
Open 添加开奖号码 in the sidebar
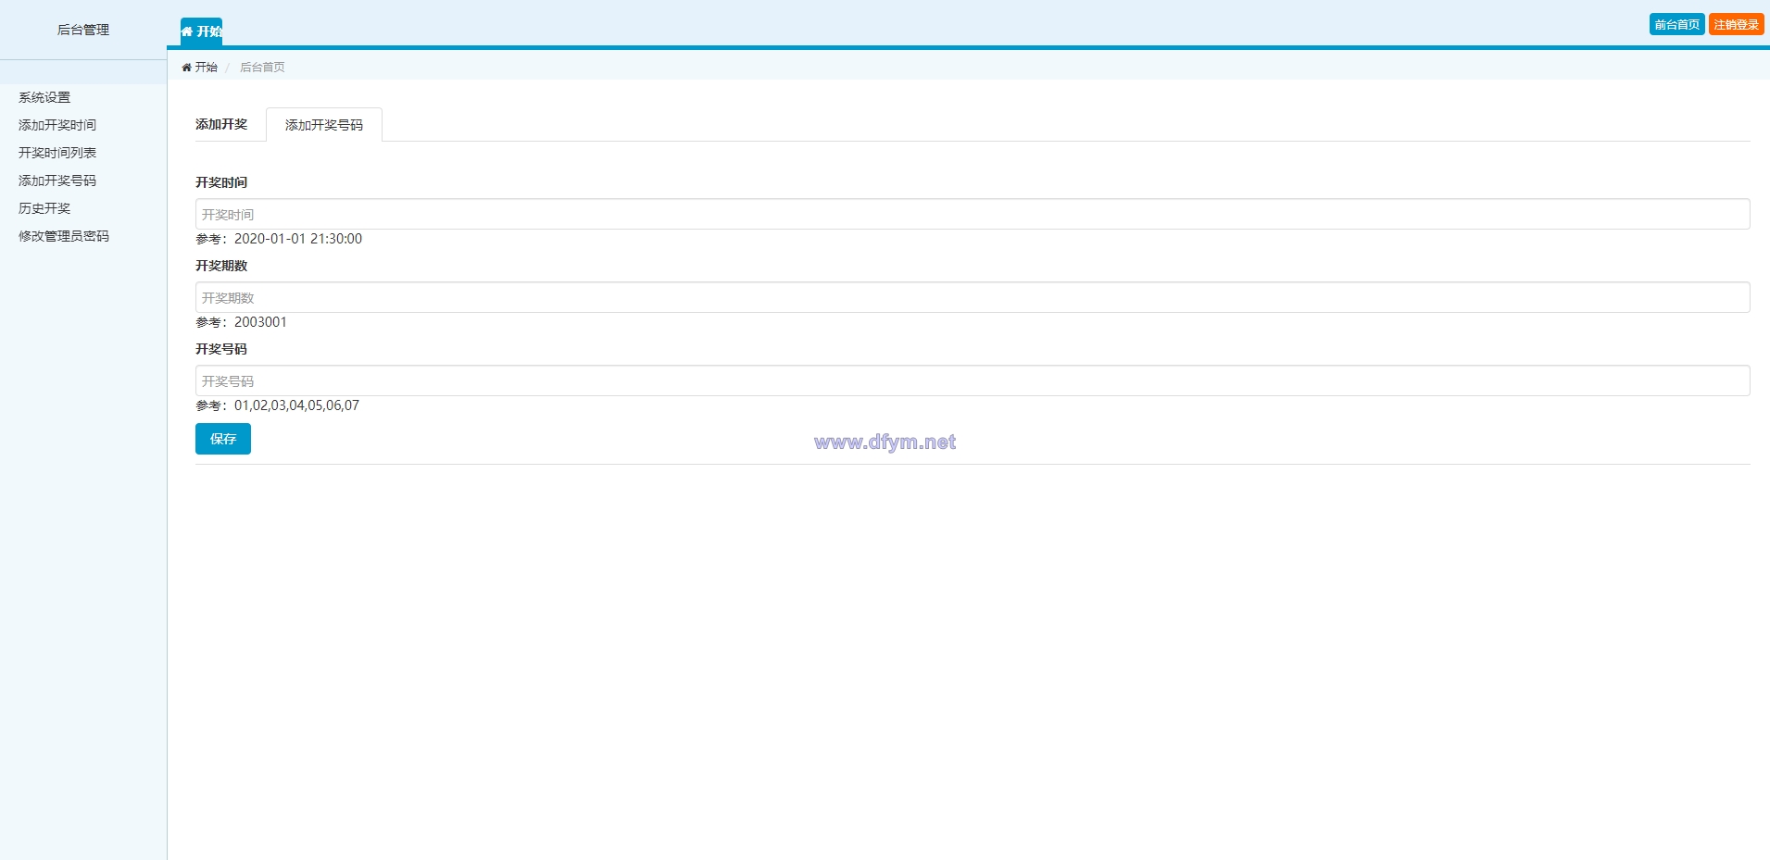(57, 181)
